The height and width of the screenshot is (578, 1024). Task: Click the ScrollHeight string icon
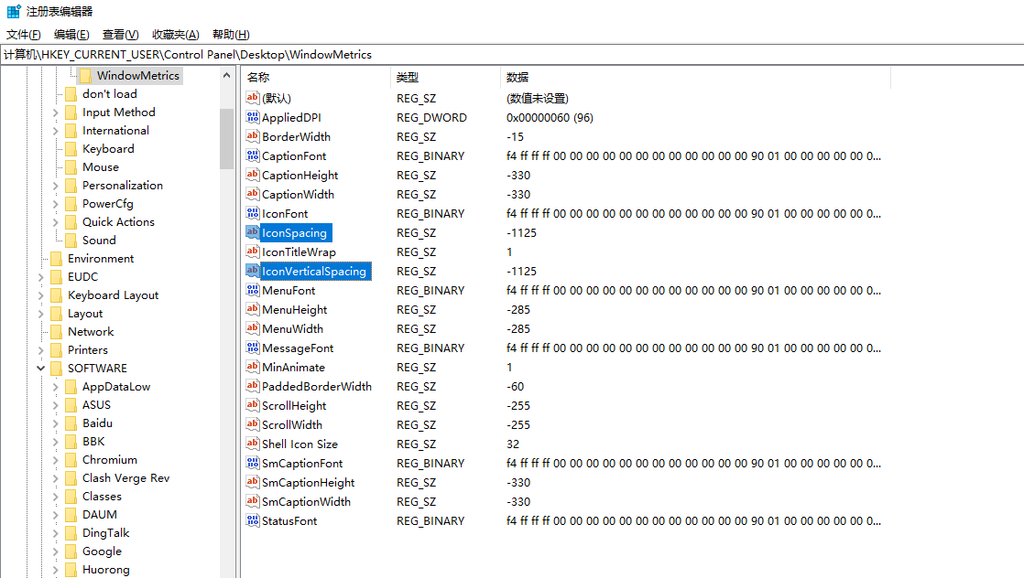[253, 405]
